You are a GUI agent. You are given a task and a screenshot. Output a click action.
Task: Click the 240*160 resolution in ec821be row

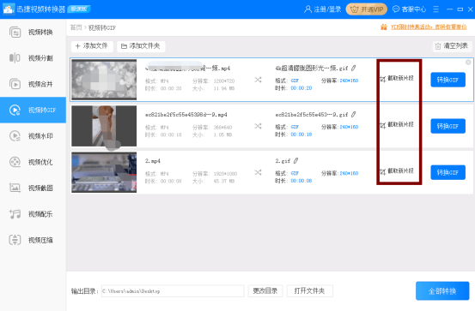coord(349,127)
